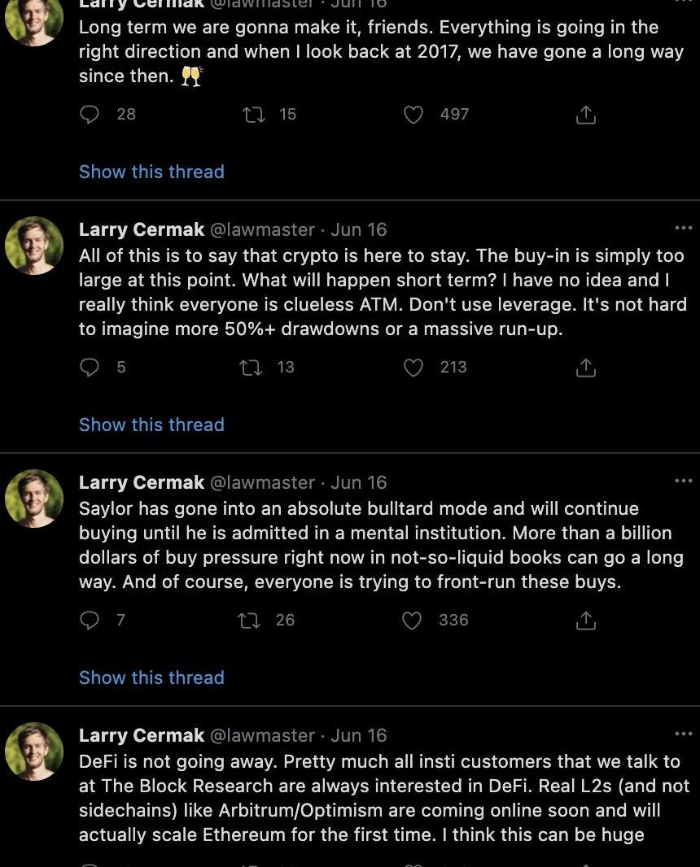Show this thread below the 213-like tweet
This screenshot has width=700, height=867.
[151, 425]
